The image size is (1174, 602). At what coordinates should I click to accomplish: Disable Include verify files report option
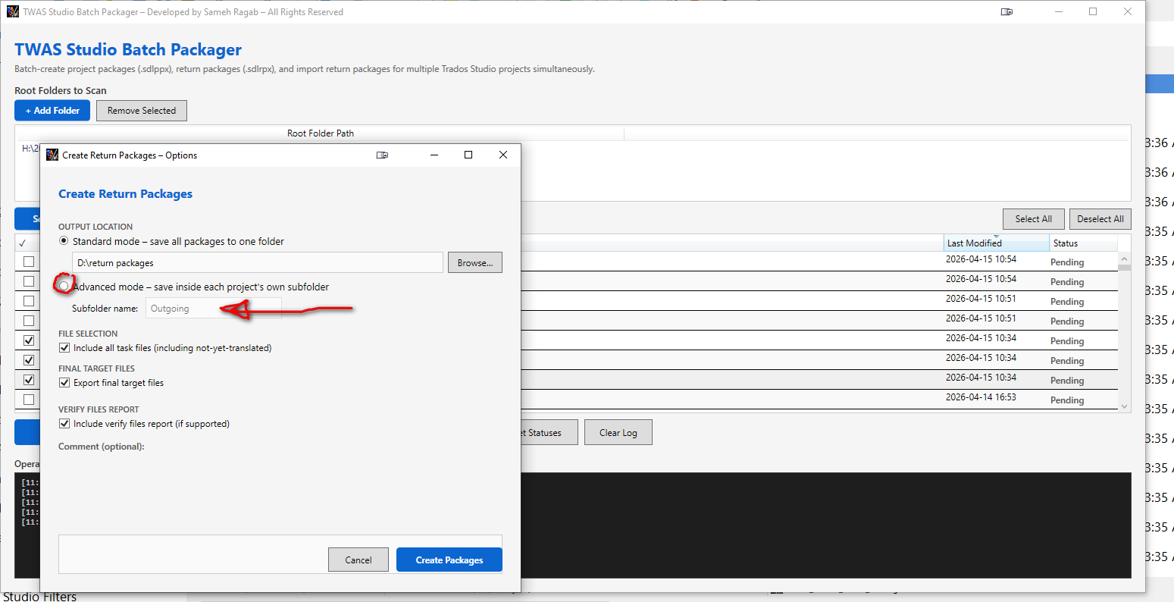click(x=64, y=423)
